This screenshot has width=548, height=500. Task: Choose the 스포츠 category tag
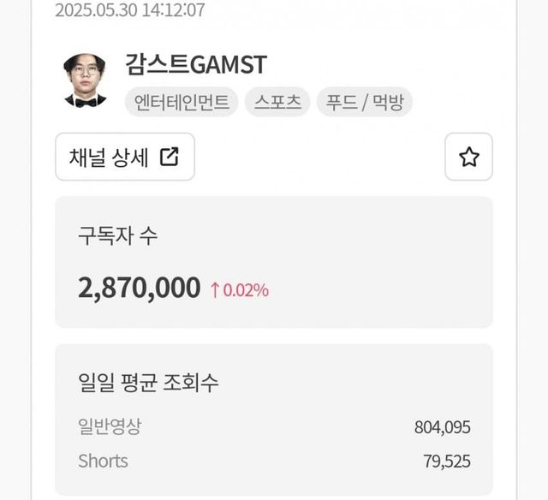pyautogui.click(x=277, y=103)
